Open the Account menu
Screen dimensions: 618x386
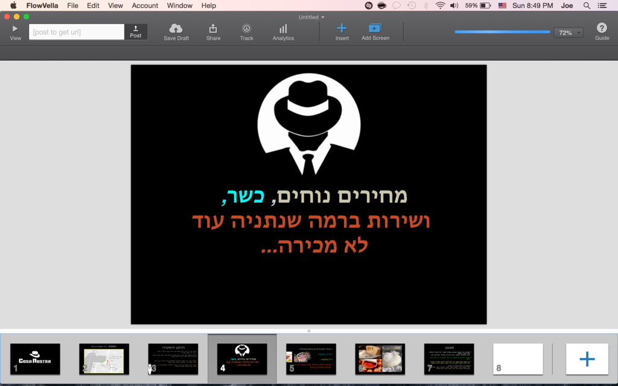145,5
